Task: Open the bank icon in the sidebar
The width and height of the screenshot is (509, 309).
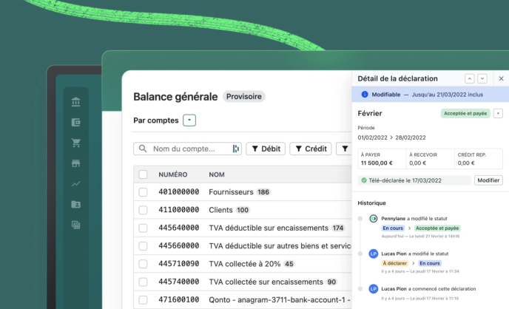Action: (75, 102)
